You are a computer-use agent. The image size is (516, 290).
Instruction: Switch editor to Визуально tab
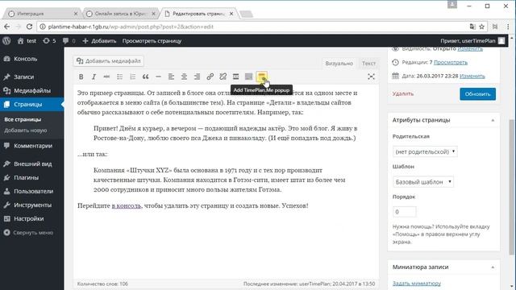(x=339, y=63)
